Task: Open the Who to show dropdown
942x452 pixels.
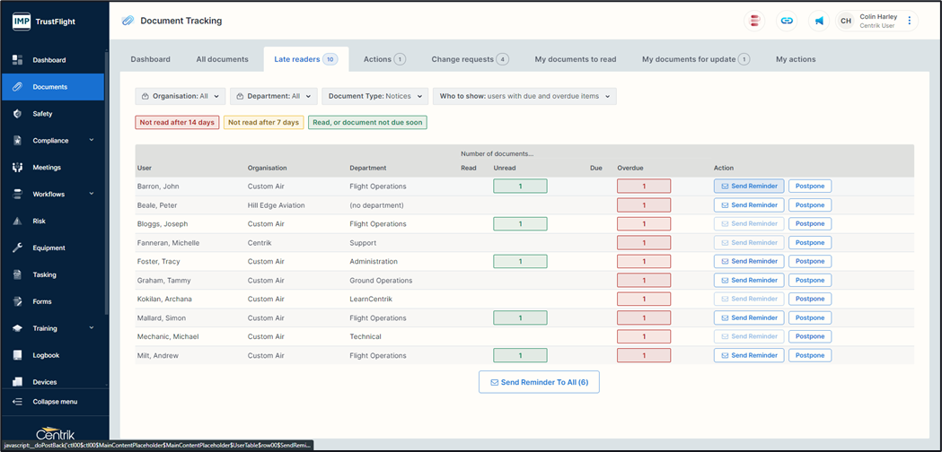Action: point(524,96)
